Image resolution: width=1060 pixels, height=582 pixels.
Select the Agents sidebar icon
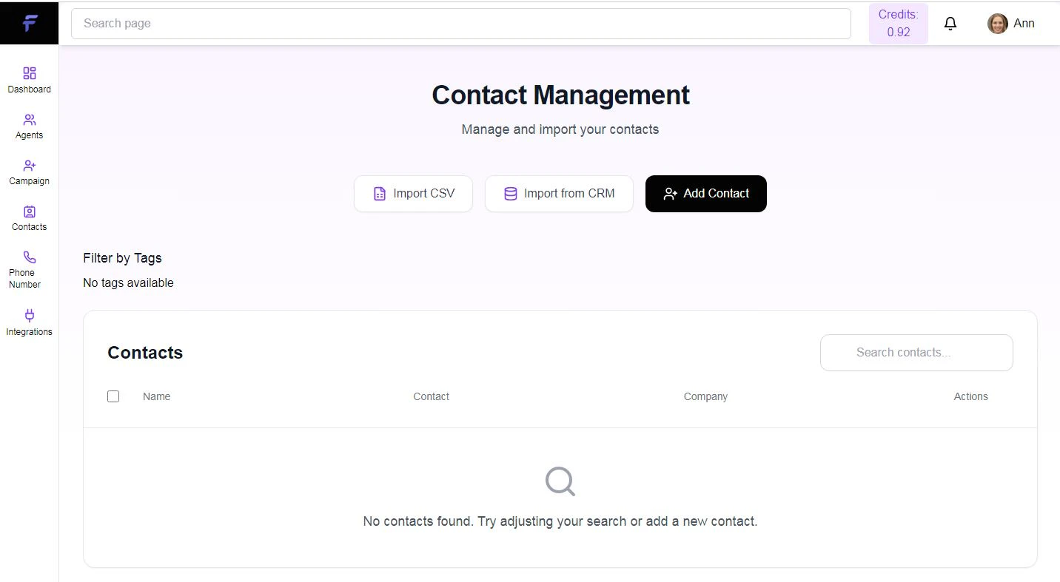29,119
